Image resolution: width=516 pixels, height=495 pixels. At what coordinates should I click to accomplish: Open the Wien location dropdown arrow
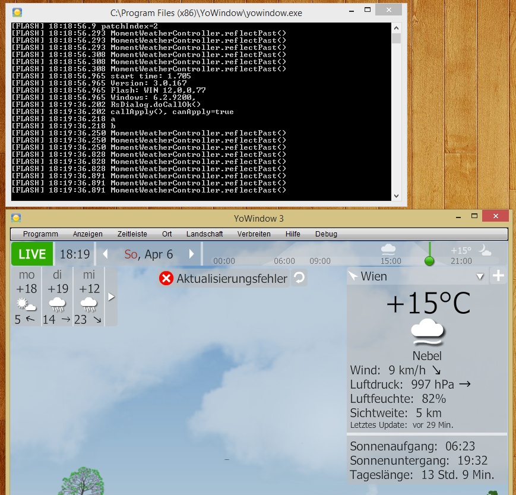tap(480, 277)
